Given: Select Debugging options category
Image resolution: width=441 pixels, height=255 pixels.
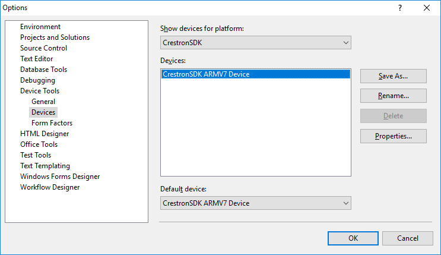Looking at the screenshot, I should [x=37, y=80].
